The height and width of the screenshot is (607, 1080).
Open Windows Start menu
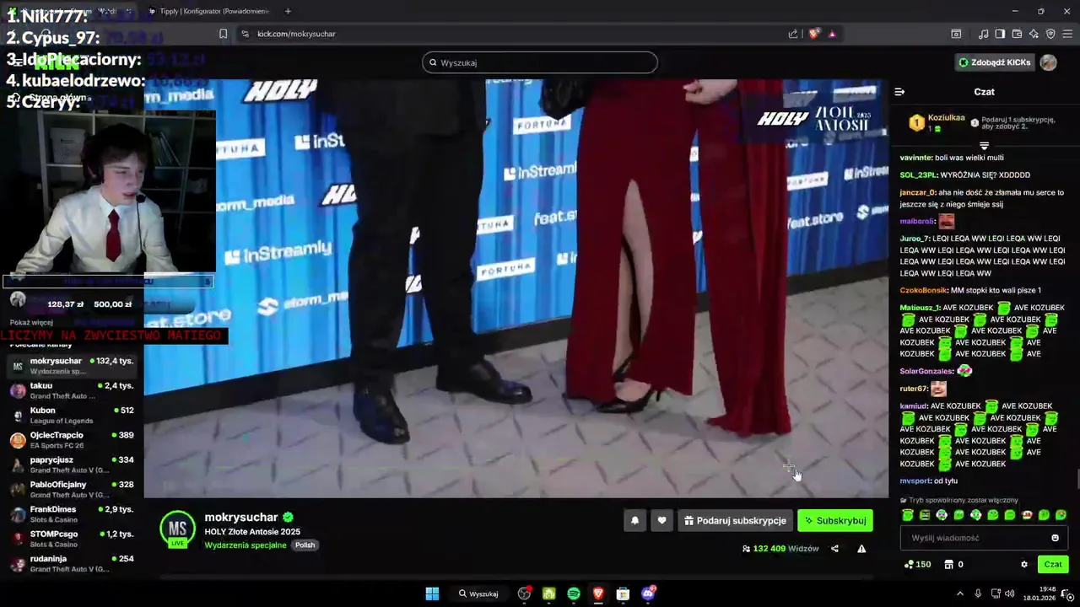coord(432,594)
